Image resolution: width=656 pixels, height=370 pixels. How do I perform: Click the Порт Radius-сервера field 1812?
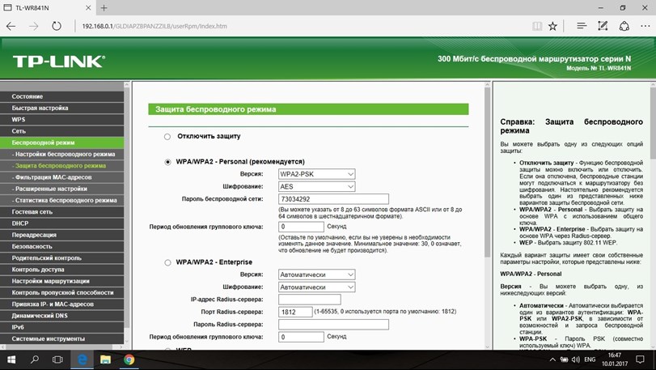295,312
